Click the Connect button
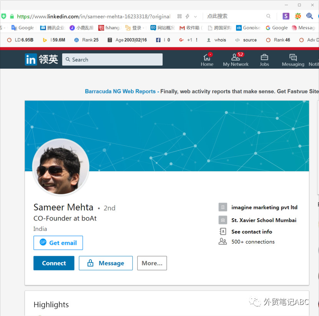Screen dimensions: 319x316 (54, 263)
